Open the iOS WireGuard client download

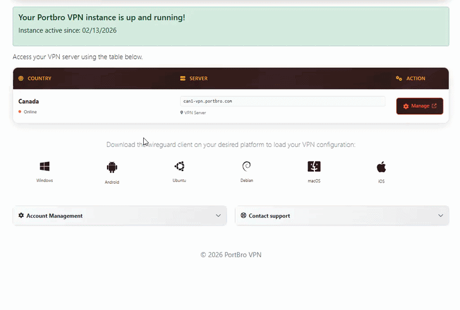[x=381, y=167]
